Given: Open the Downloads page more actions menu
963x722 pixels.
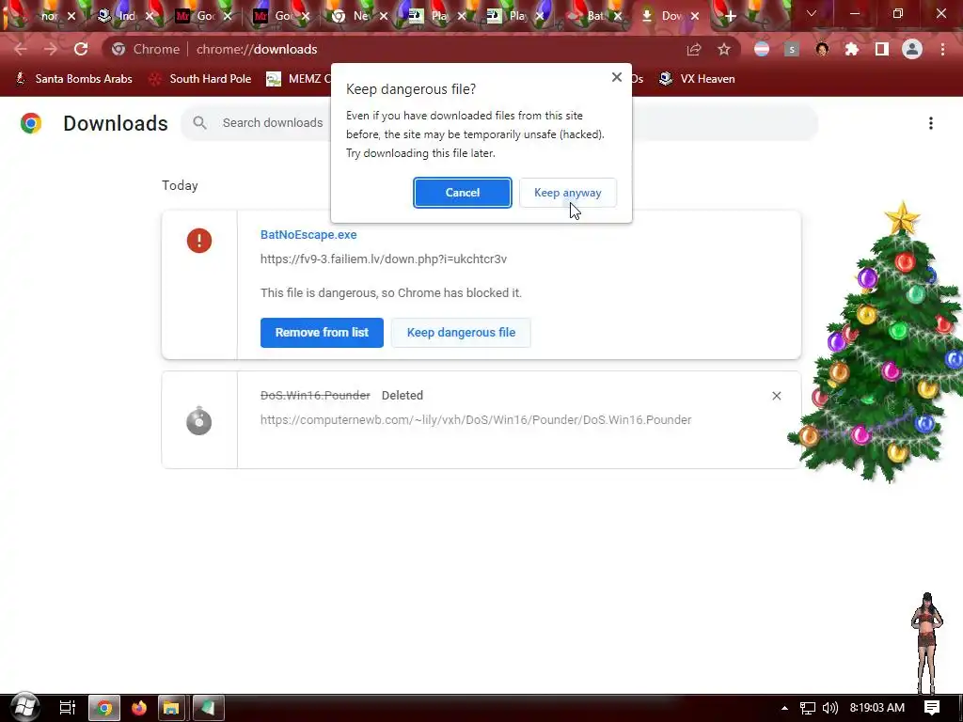Looking at the screenshot, I should tap(930, 123).
